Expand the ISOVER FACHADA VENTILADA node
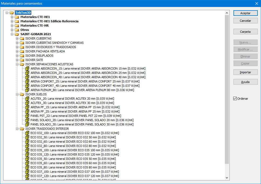261x184 pixels. point(17,52)
